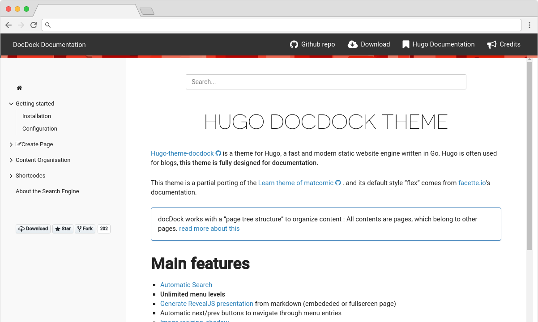Click the megaphone icon beside Credits
This screenshot has height=322, width=538.
pyautogui.click(x=492, y=44)
